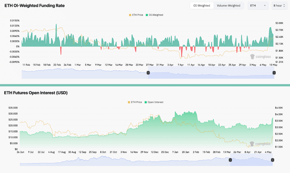The width and height of the screenshot is (290, 173).
Task: Click the ETH Futures Open Interest (USD) heading
Action: (x=36, y=93)
